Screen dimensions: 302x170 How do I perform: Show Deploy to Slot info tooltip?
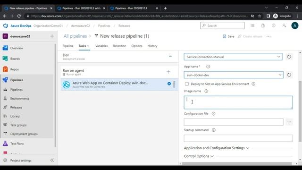tap(253, 84)
